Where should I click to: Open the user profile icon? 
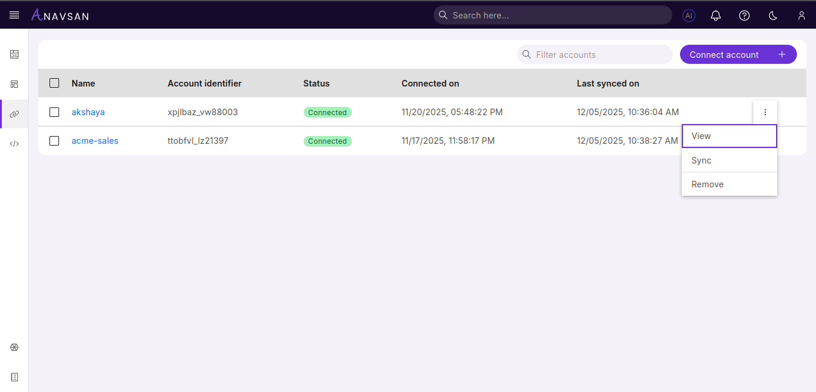pos(802,16)
